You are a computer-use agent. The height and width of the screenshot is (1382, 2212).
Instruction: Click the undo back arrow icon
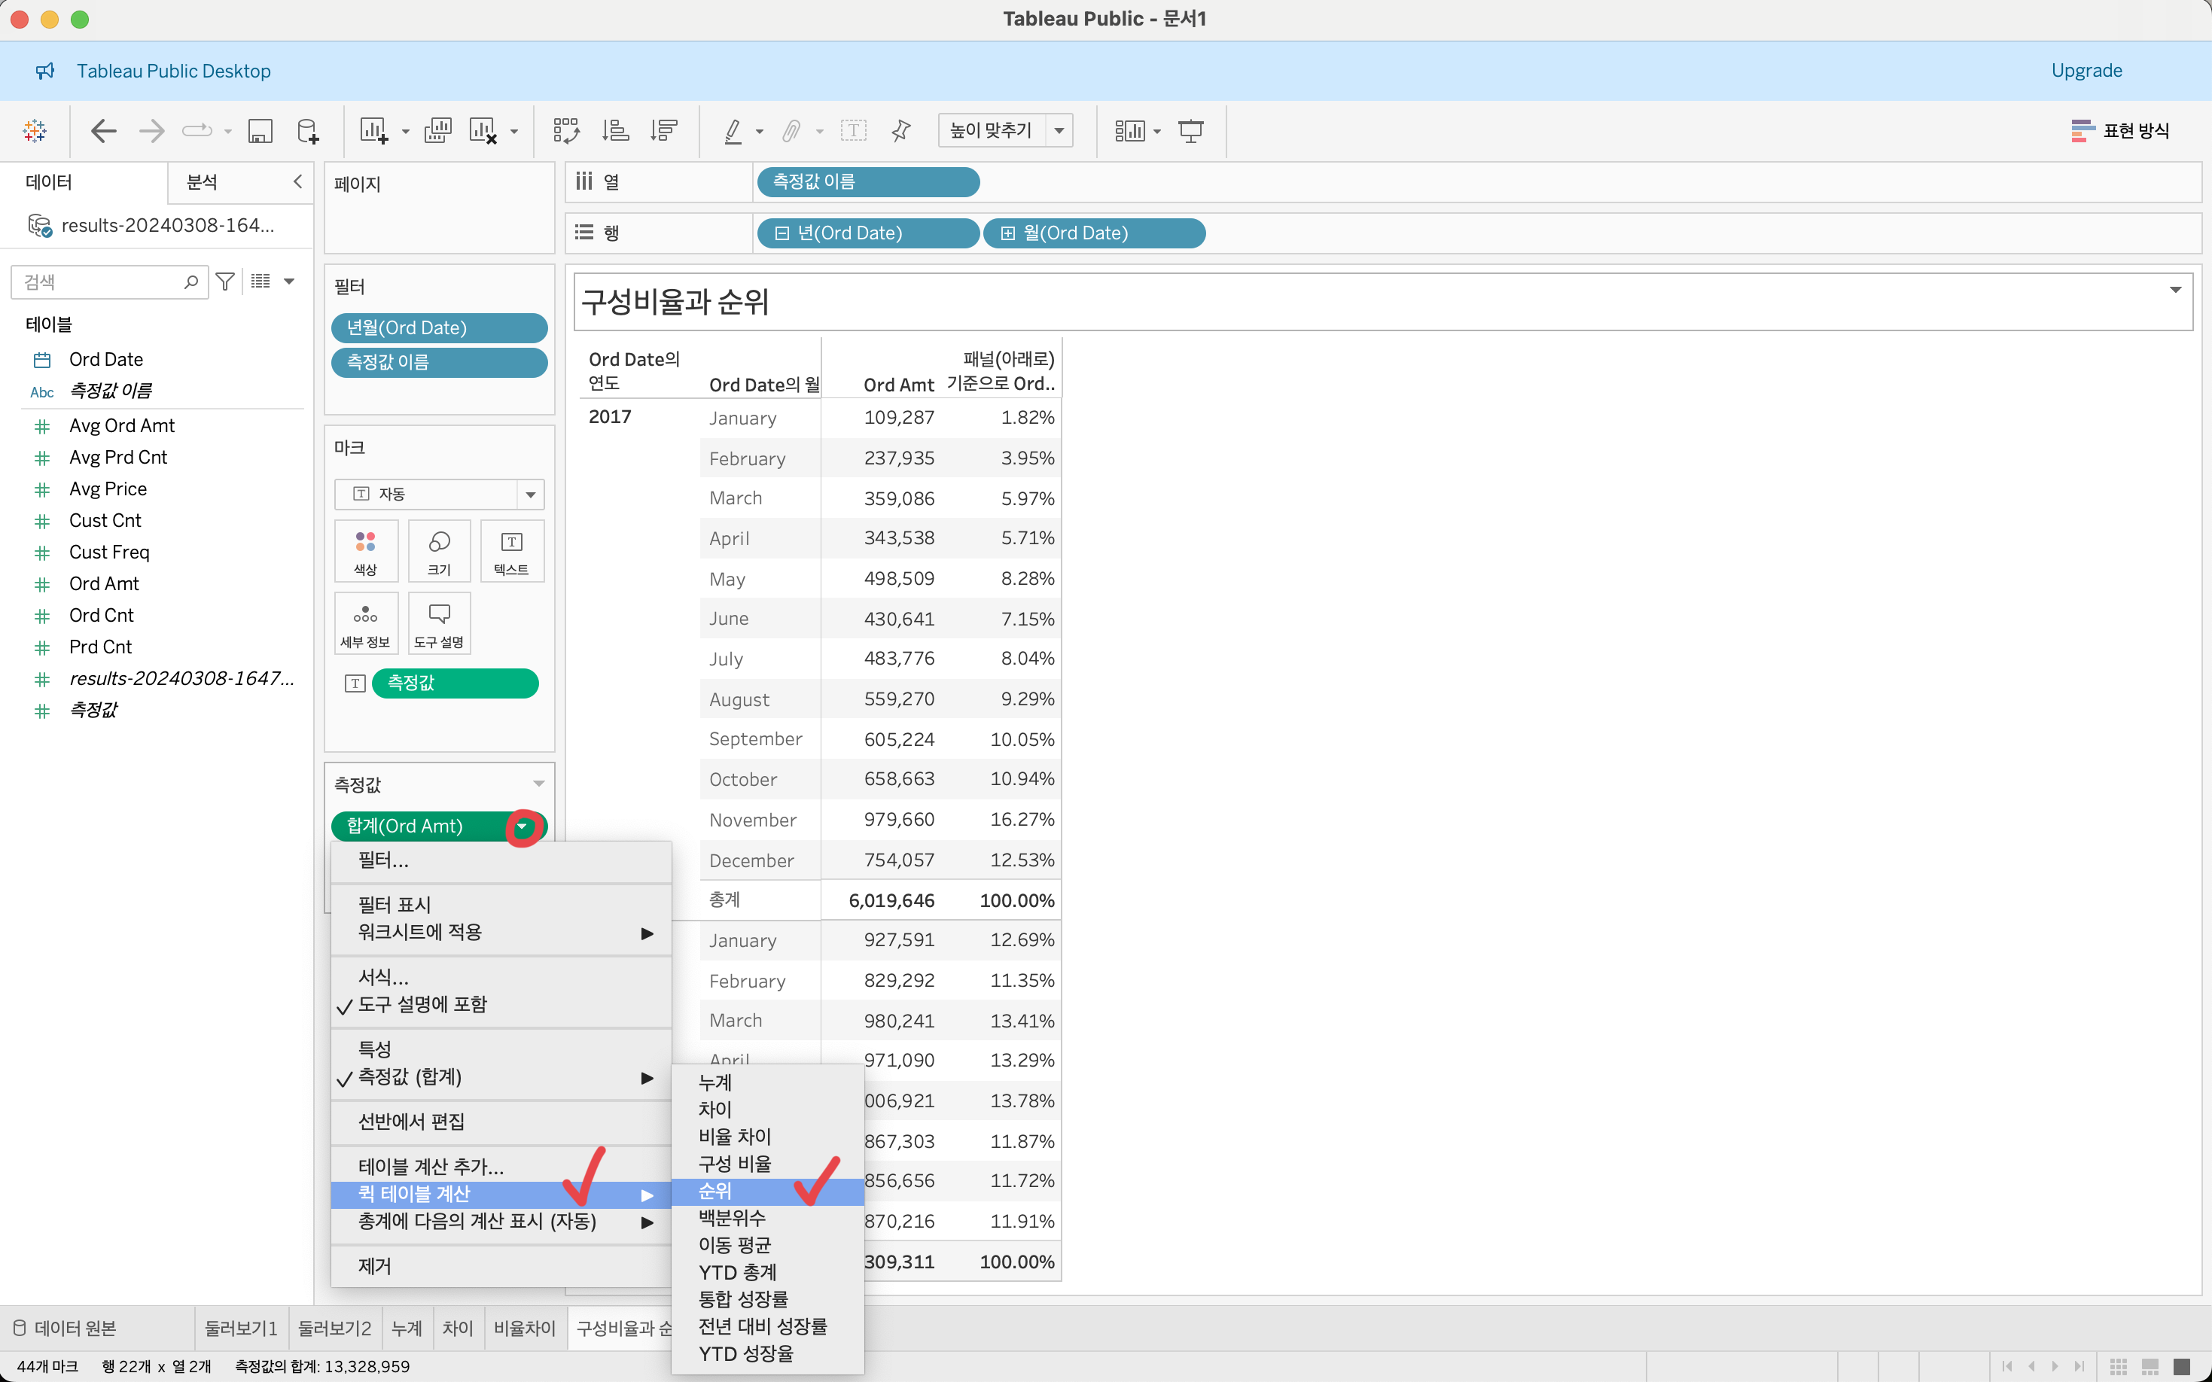103,131
